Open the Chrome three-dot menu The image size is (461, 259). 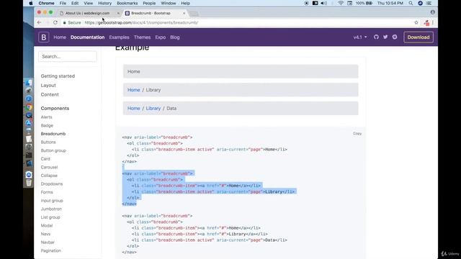pyautogui.click(x=433, y=22)
